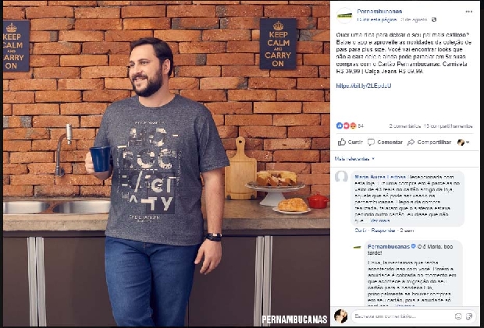
Task: Click the main post photo
Action: [166, 164]
